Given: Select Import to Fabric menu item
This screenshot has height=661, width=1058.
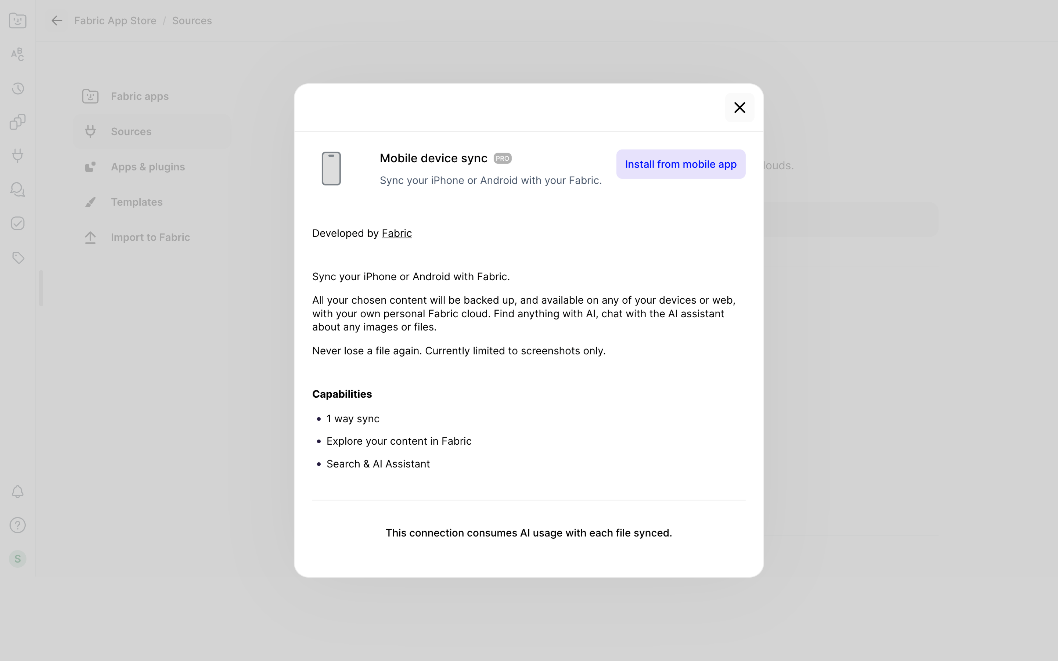Looking at the screenshot, I should click(x=152, y=237).
